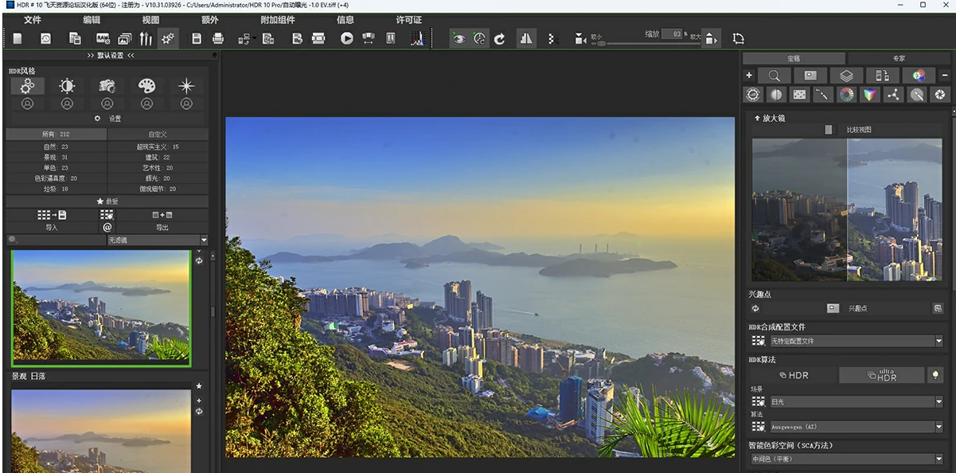Click the 导入 import button

coord(52,228)
